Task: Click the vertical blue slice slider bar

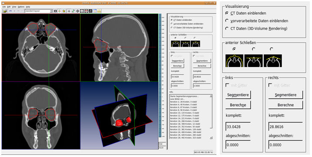Action: (160, 76)
